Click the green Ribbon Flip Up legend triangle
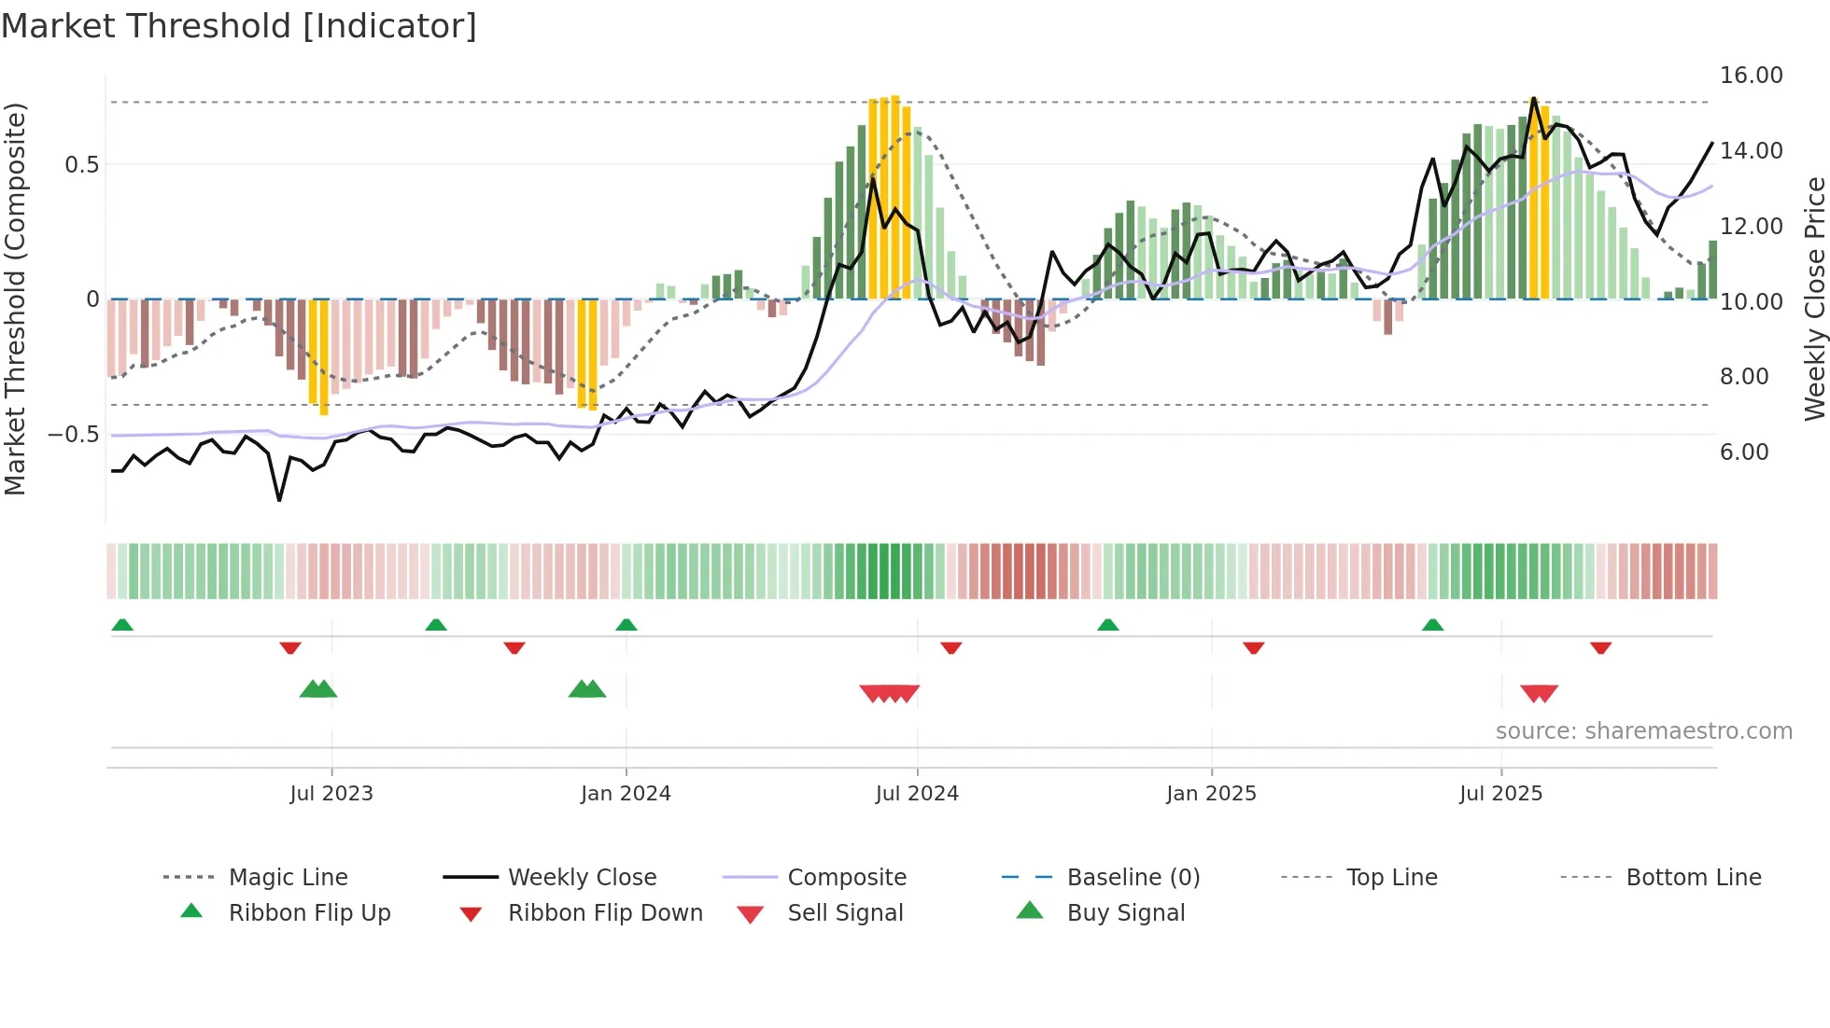 click(x=191, y=911)
